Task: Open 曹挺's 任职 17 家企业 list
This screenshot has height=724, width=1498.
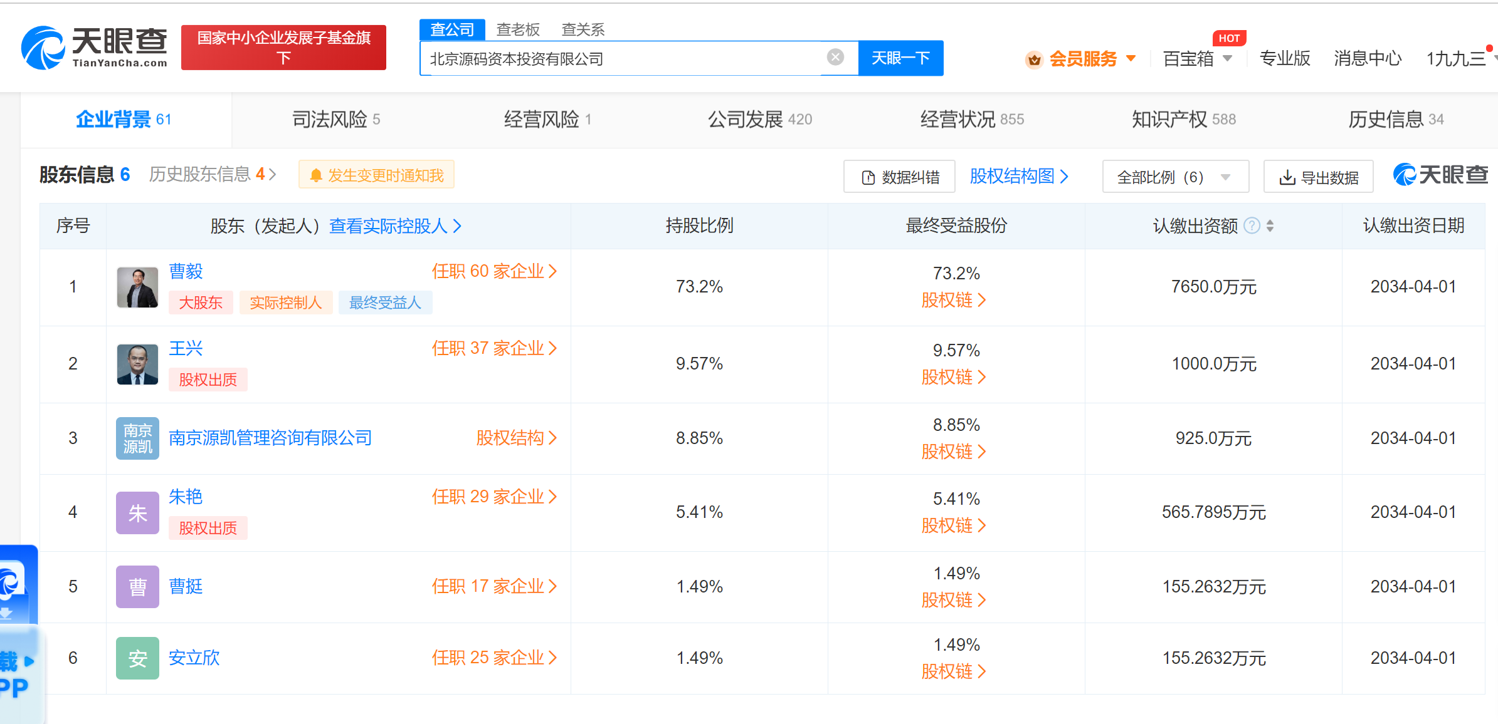Action: click(494, 586)
